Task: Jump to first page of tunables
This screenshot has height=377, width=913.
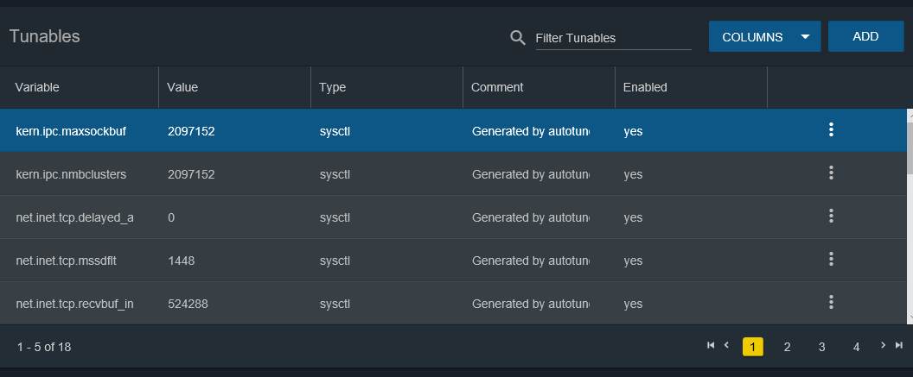Action: [711, 345]
